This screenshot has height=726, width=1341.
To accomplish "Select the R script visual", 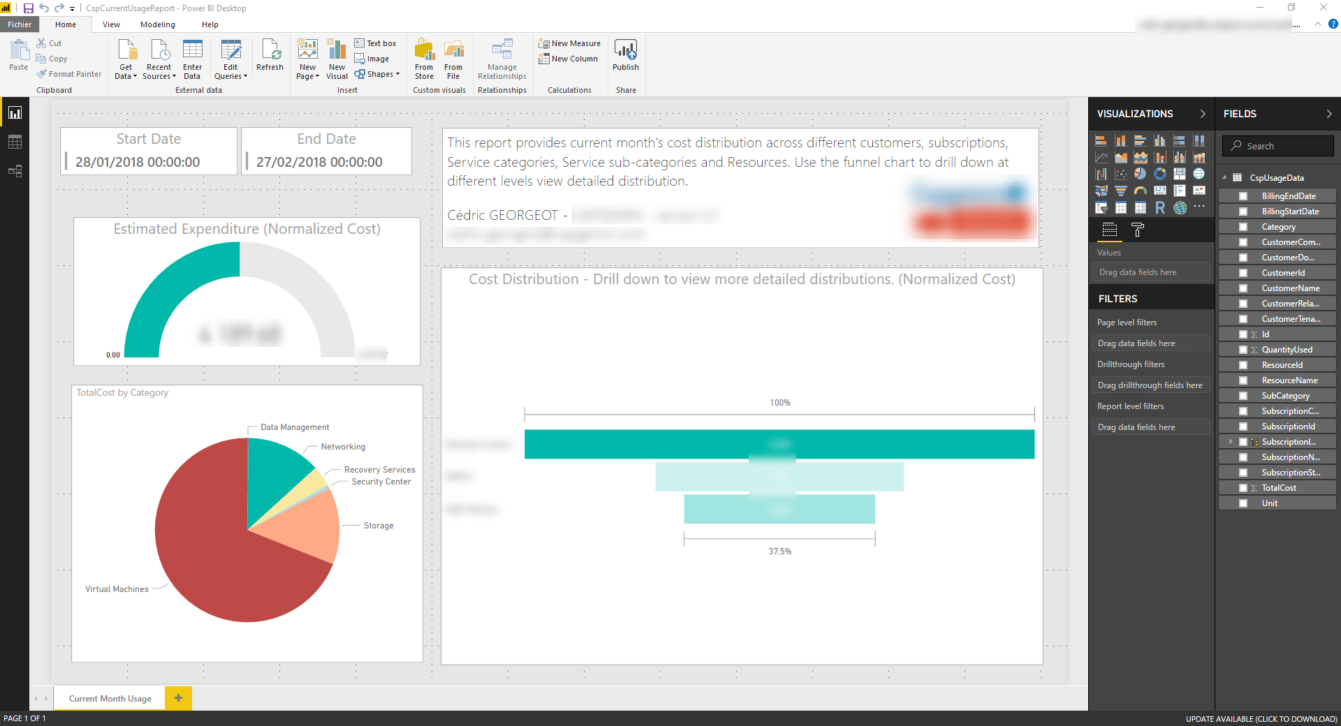I will click(x=1159, y=207).
